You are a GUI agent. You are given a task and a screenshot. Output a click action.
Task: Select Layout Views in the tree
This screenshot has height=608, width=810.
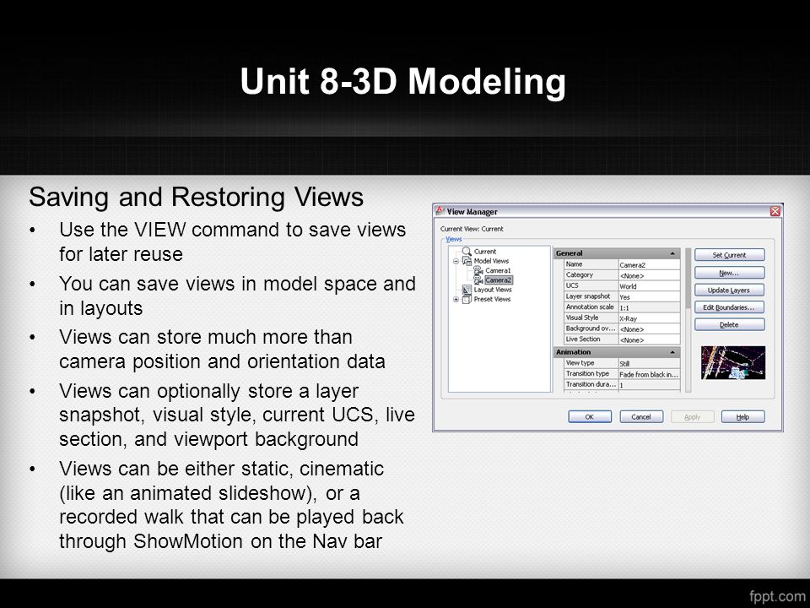pos(493,290)
